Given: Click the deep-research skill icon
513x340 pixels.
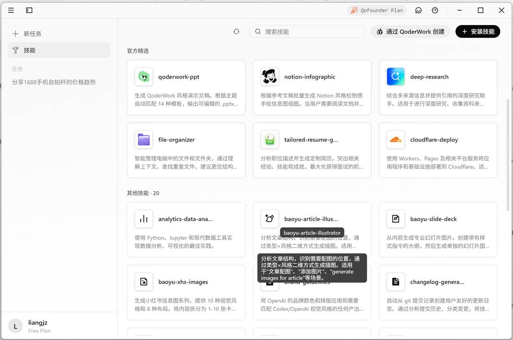Looking at the screenshot, I should (x=395, y=76).
